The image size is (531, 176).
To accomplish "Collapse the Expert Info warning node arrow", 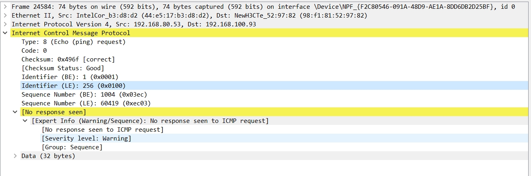I will click(25, 121).
